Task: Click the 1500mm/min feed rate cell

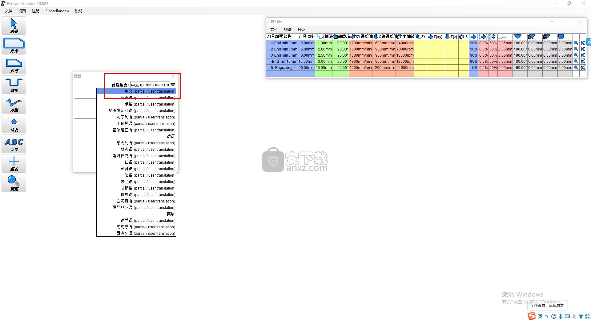Action: [360, 49]
